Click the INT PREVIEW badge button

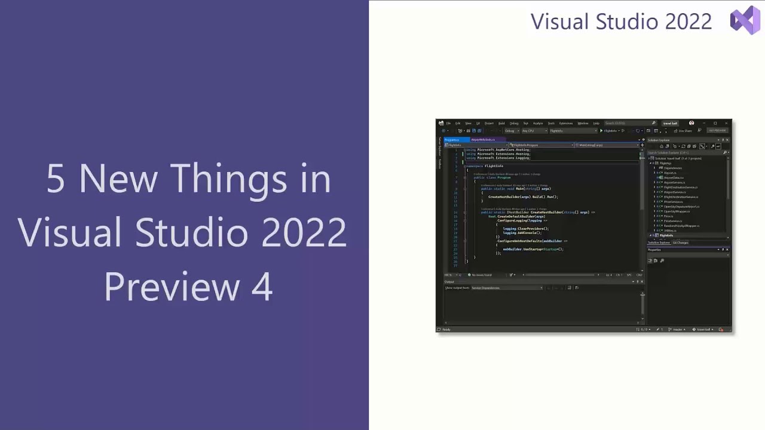pos(717,130)
